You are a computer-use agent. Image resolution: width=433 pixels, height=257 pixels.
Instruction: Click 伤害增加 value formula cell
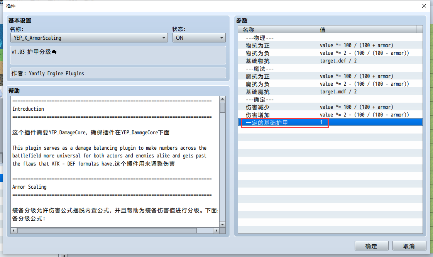coord(364,115)
